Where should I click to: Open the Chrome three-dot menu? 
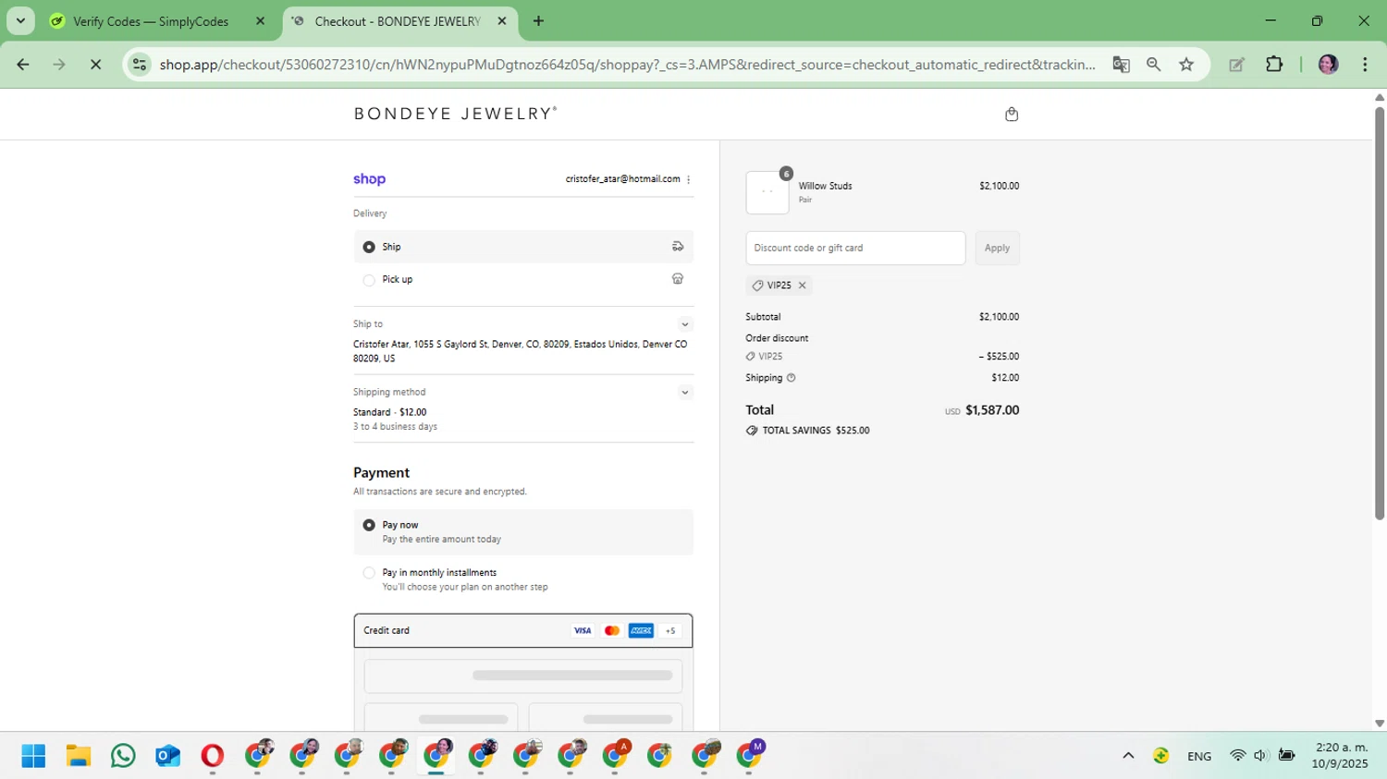pos(1365,65)
